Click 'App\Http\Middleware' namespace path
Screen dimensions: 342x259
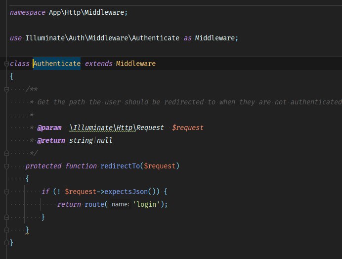pyautogui.click(x=86, y=12)
